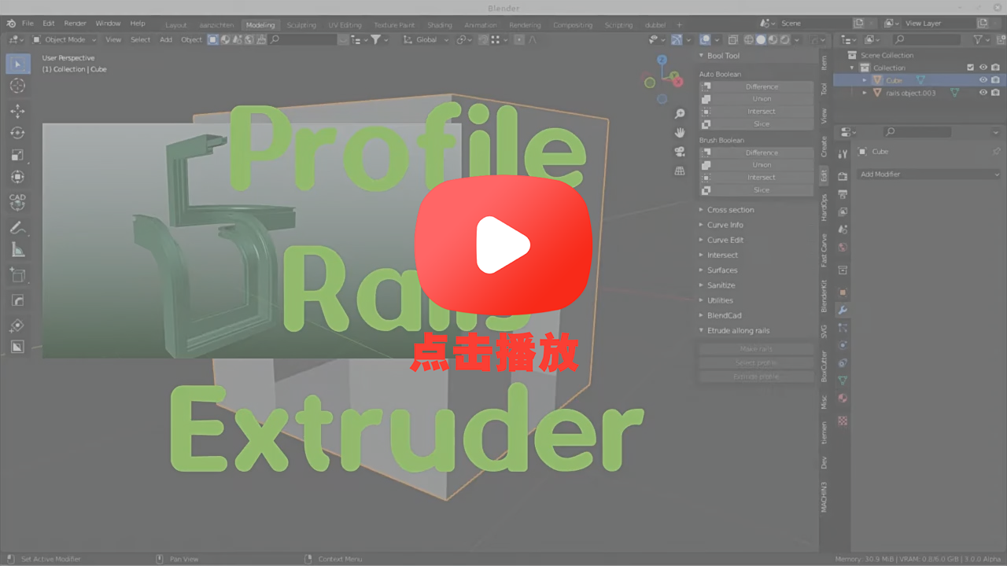The height and width of the screenshot is (566, 1007).
Task: Switch to the Sculpting workspace tab
Action: 301,25
